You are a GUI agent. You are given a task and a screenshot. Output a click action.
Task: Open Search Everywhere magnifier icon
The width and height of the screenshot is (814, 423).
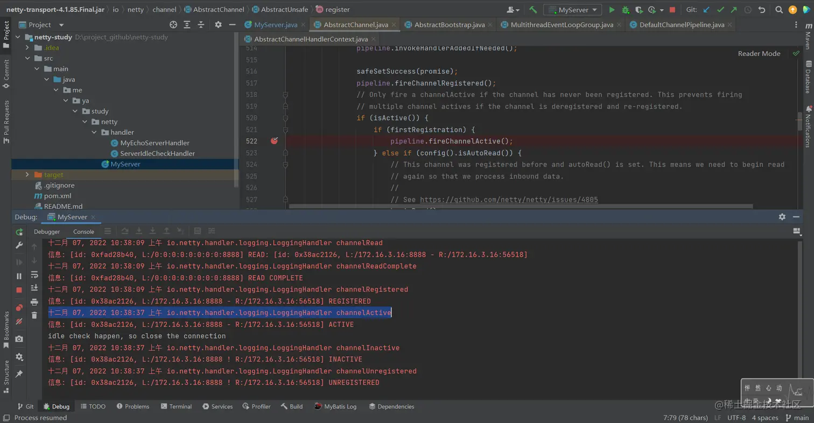pyautogui.click(x=779, y=10)
